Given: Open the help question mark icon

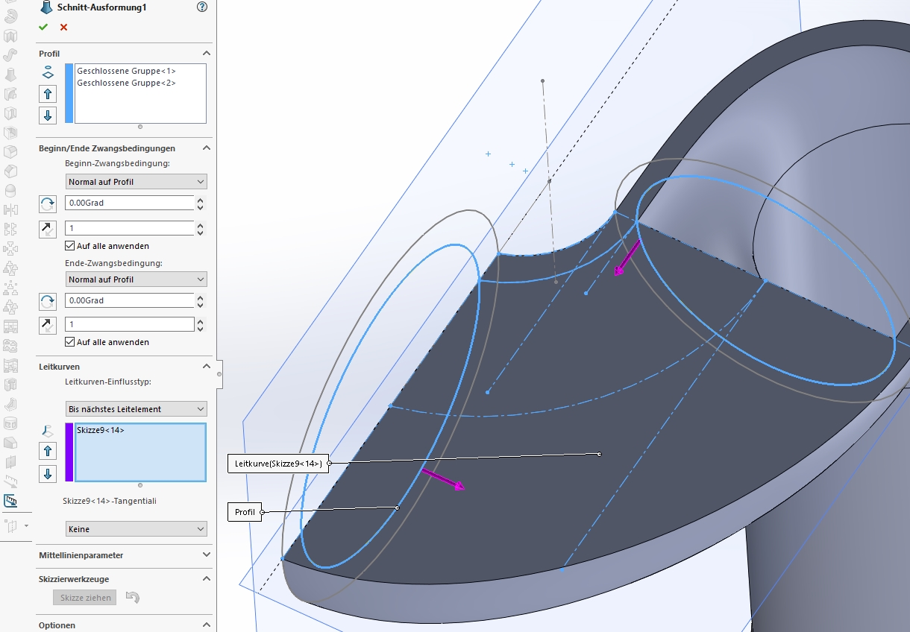Looking at the screenshot, I should pos(201,7).
